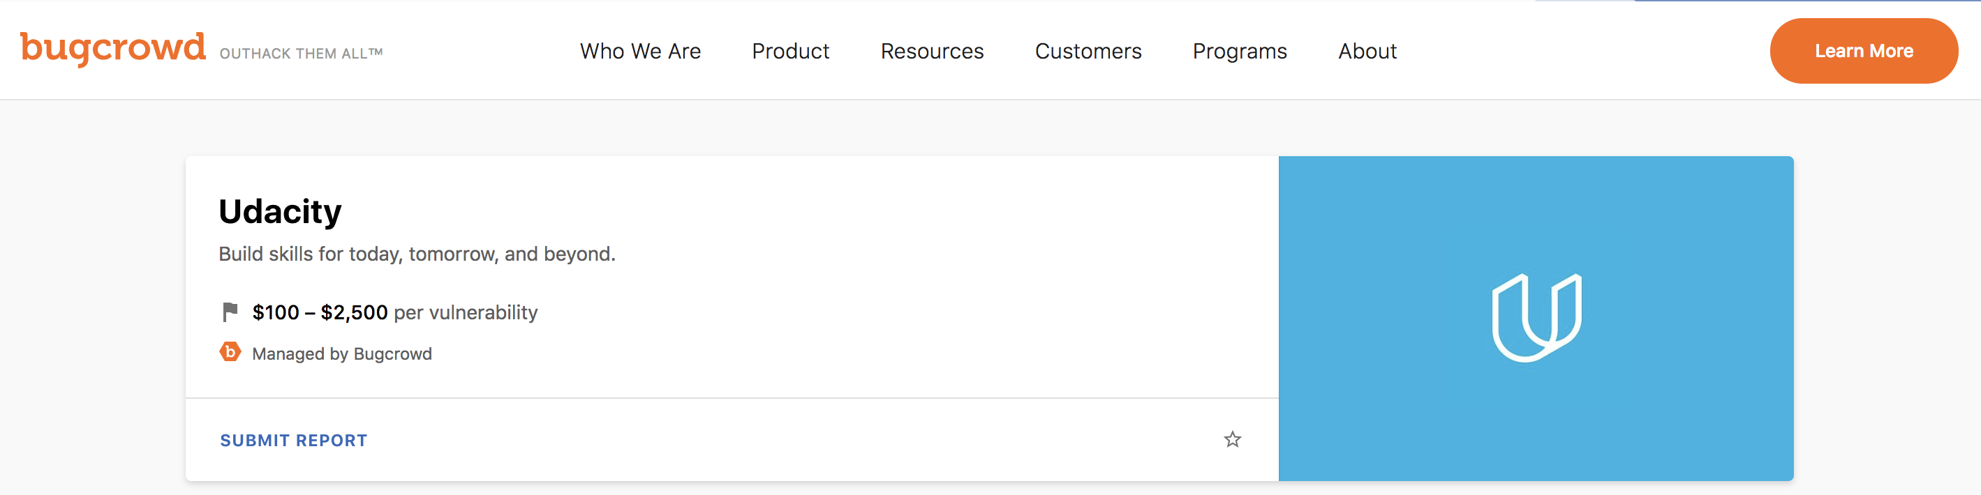Click the words per vulnerability

coord(466,313)
